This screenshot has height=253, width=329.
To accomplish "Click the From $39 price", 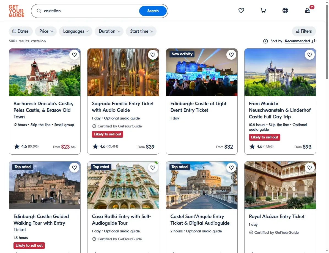I will click(x=146, y=147).
